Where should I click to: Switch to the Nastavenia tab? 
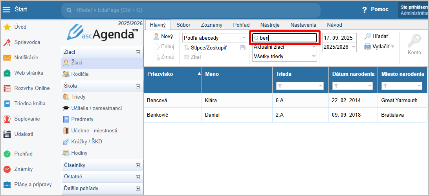(x=303, y=25)
